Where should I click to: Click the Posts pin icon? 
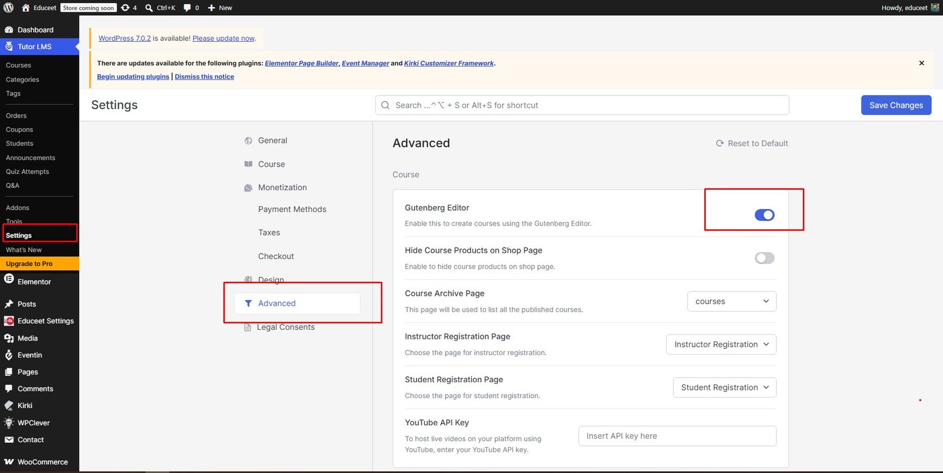(x=9, y=304)
